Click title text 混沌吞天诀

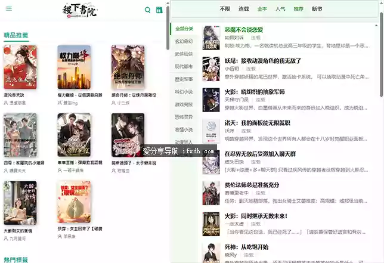click(x=14, y=95)
